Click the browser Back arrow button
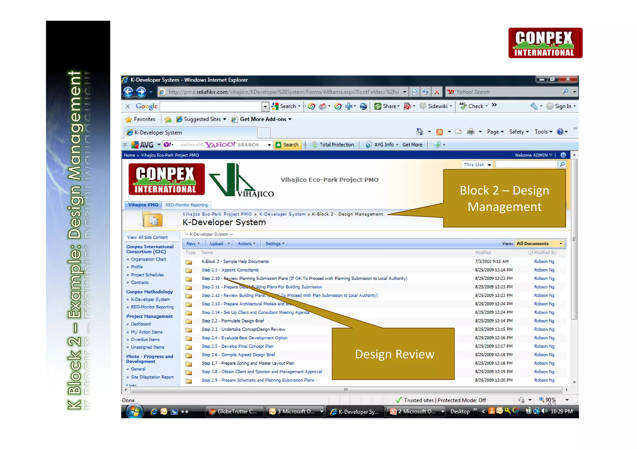The height and width of the screenshot is (450, 638). pyautogui.click(x=128, y=92)
